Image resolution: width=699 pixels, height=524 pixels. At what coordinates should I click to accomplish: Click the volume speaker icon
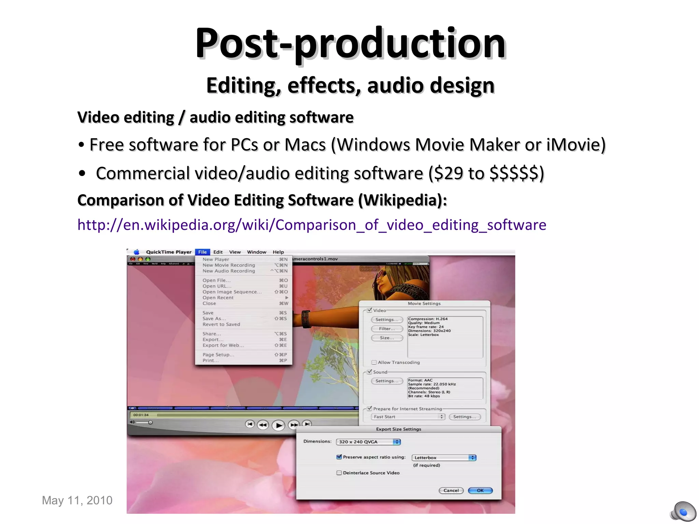pos(132,422)
